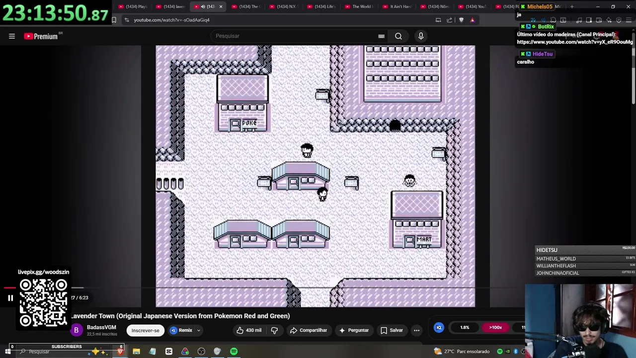Open the Windows Start menu
Image resolution: width=636 pixels, height=358 pixels.
[8, 352]
